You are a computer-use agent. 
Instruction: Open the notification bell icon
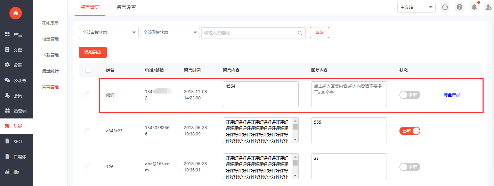click(474, 7)
